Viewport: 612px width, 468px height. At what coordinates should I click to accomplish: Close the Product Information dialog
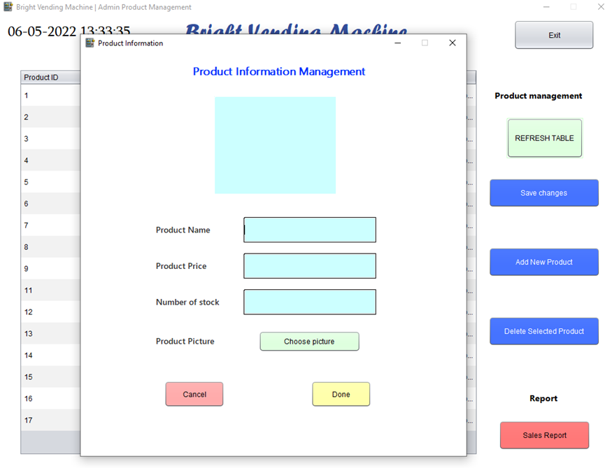453,43
